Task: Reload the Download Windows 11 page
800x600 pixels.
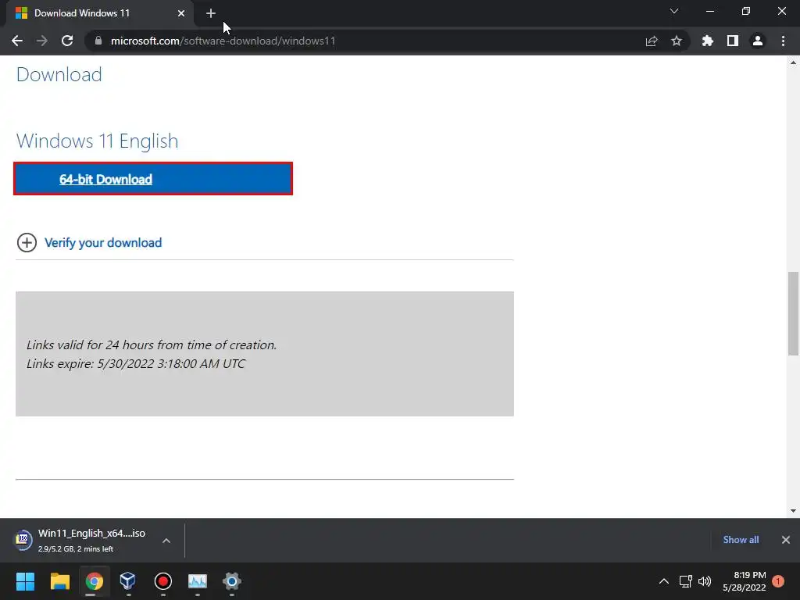Action: pyautogui.click(x=67, y=41)
